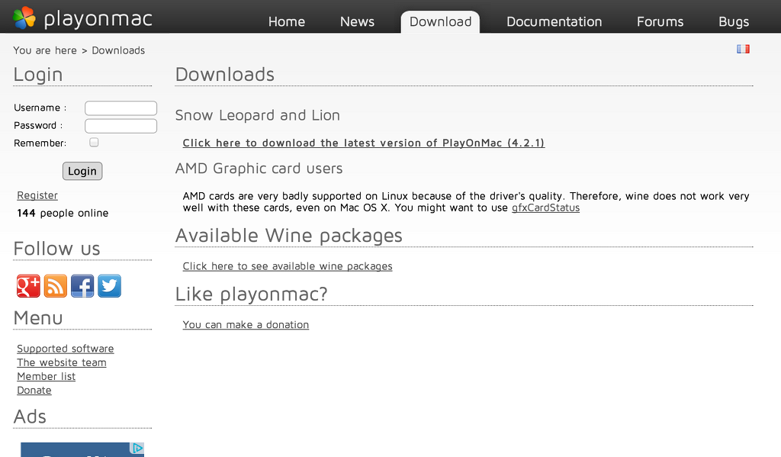This screenshot has height=457, width=781.
Task: Open the Bugs tab
Action: click(734, 22)
